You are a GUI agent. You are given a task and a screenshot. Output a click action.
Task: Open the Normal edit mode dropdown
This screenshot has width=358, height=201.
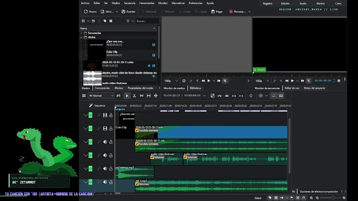click(x=102, y=95)
